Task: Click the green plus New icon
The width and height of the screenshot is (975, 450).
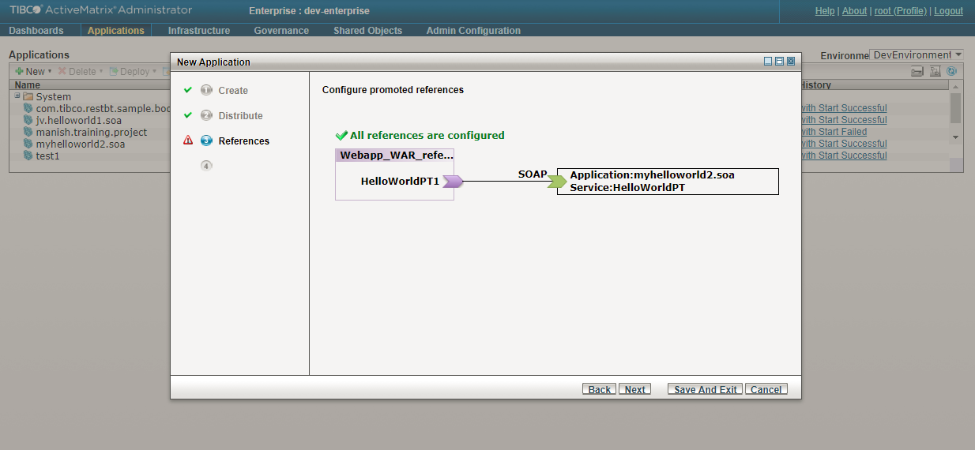Action: tap(20, 71)
